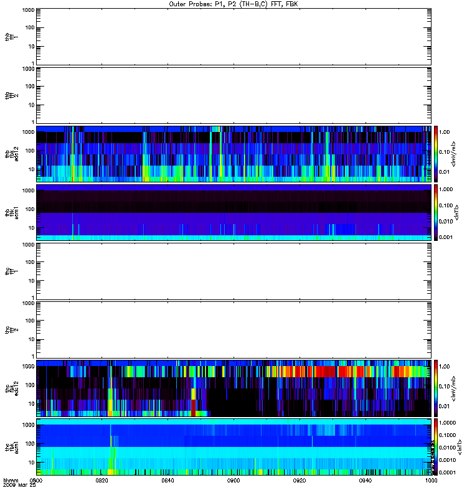Screen dimensions: 467x498
Task: Click the '10' y-axis tick of thc fbk scm1 panel
Action: (x=32, y=463)
